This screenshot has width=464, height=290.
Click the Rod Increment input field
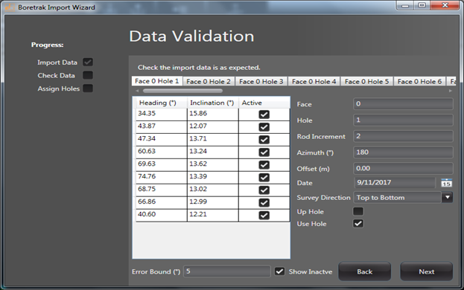pos(403,136)
